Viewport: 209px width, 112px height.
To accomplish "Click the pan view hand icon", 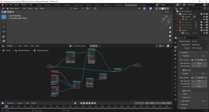I will [170, 32].
